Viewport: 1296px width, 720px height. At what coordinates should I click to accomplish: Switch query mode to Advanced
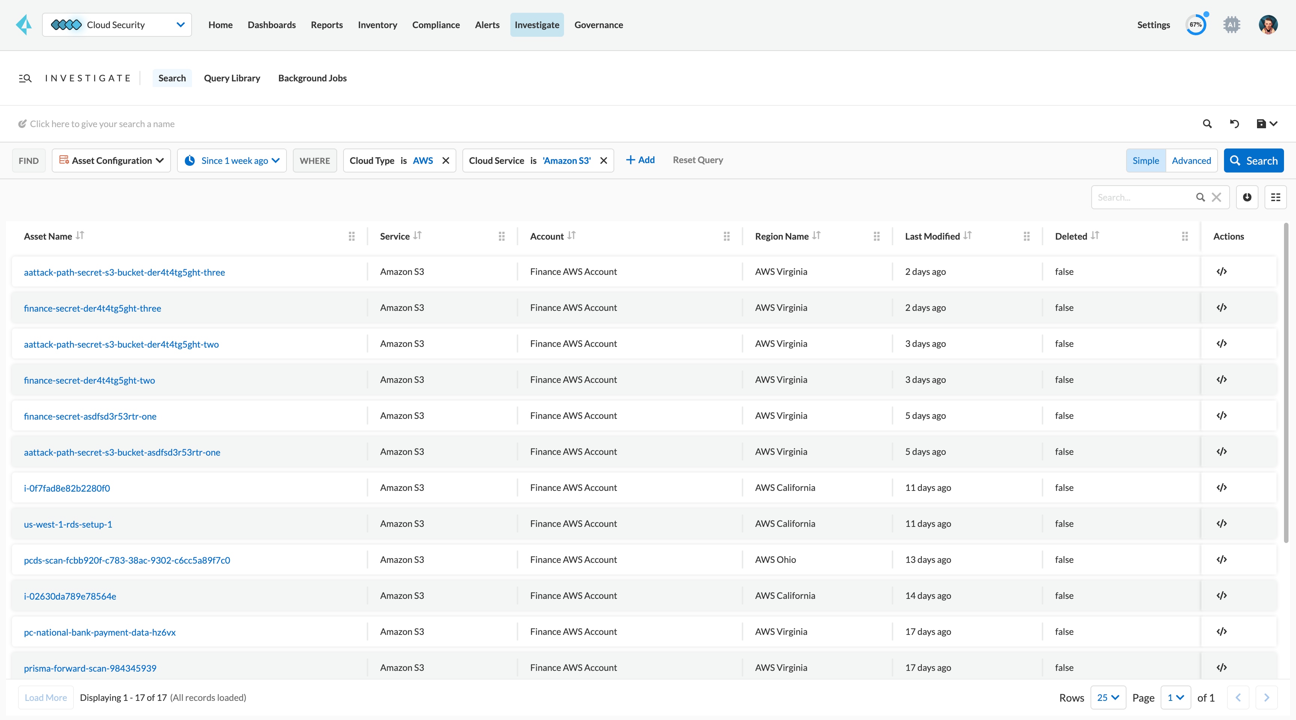click(1191, 160)
